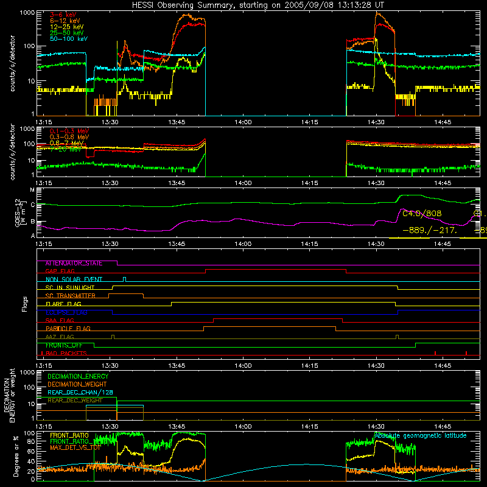Select the BAD_PACKETS flag label
This screenshot has height=487, width=487.
pyautogui.click(x=66, y=353)
